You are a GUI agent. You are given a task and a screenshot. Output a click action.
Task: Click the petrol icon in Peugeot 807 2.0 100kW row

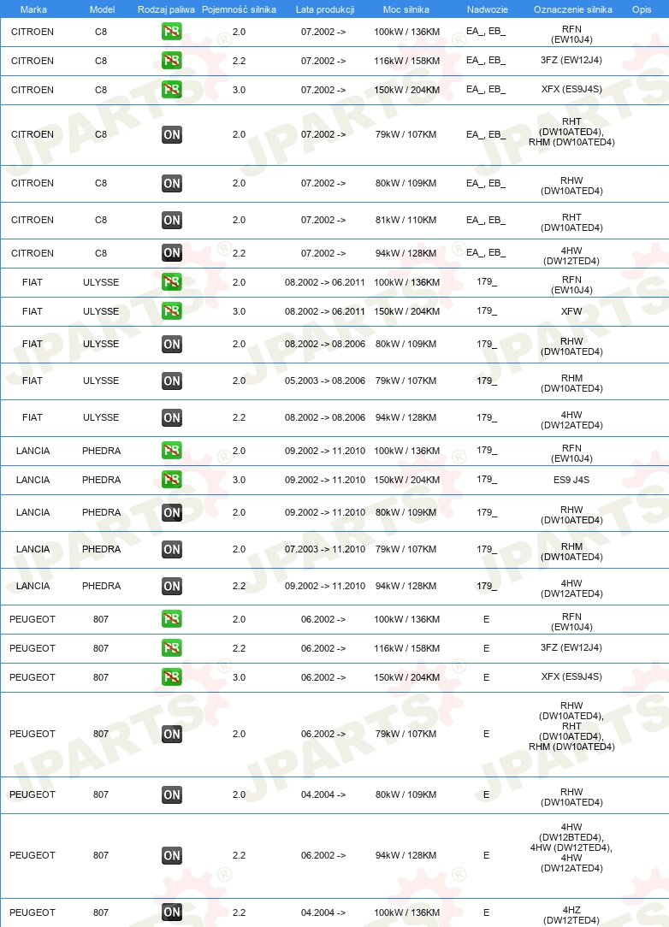pos(172,619)
